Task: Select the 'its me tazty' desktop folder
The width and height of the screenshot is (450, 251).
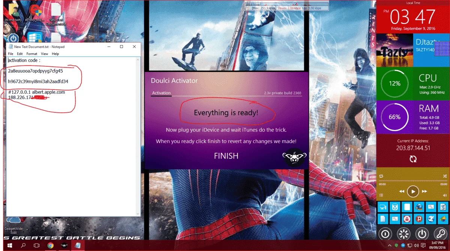Action: [x=13, y=12]
